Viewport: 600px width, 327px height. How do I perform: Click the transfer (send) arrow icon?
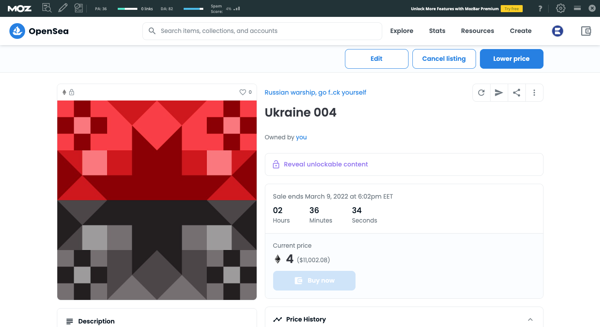point(499,93)
